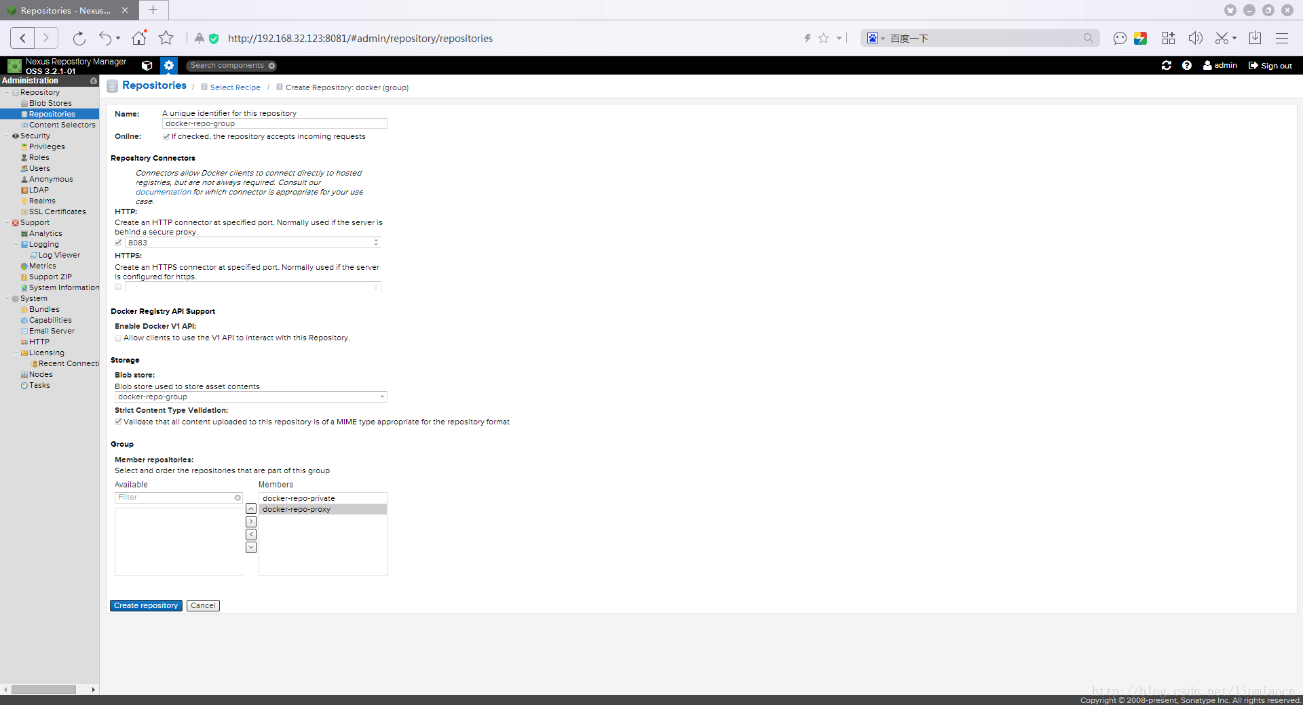
Task: Enable Docker V1 API checkbox
Action: tap(118, 338)
